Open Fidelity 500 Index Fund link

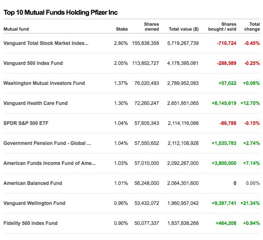click(x=30, y=223)
